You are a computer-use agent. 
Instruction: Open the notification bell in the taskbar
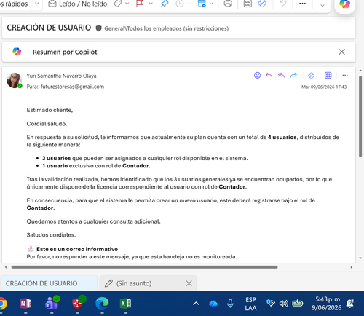(x=350, y=304)
